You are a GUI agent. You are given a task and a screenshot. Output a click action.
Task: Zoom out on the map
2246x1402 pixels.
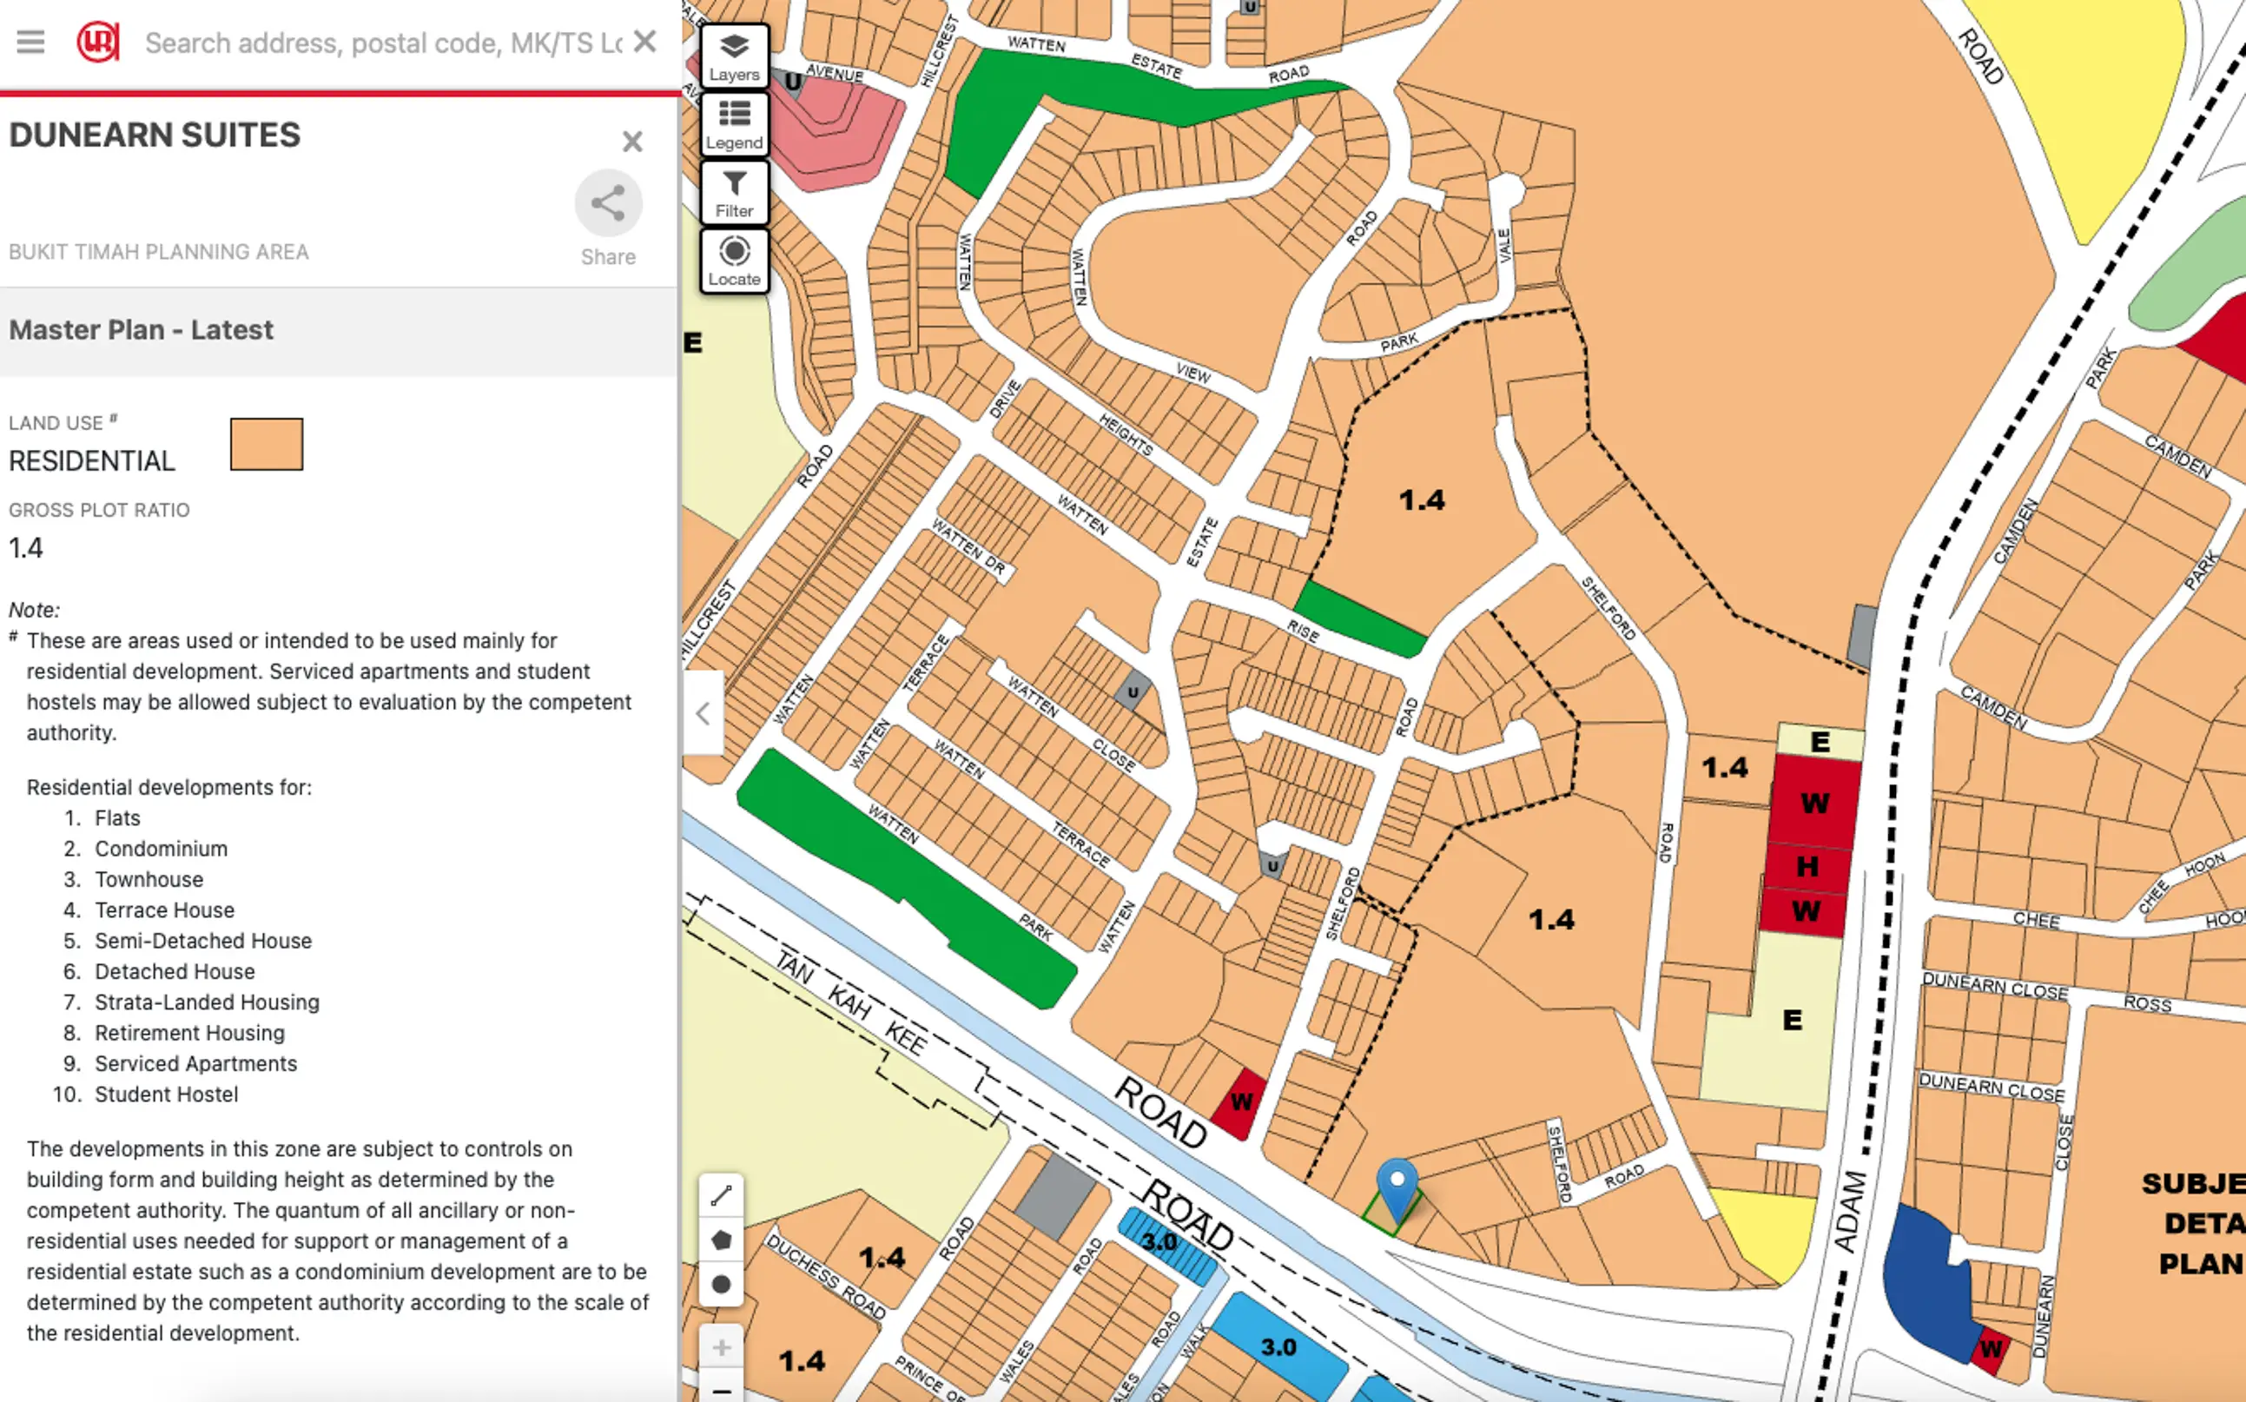click(721, 1389)
